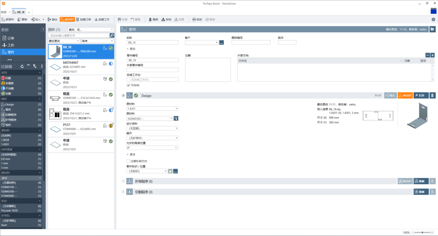438x236 pixels.
Task: Click the 新部件 (new part) toolbar icon
Action: click(8, 19)
